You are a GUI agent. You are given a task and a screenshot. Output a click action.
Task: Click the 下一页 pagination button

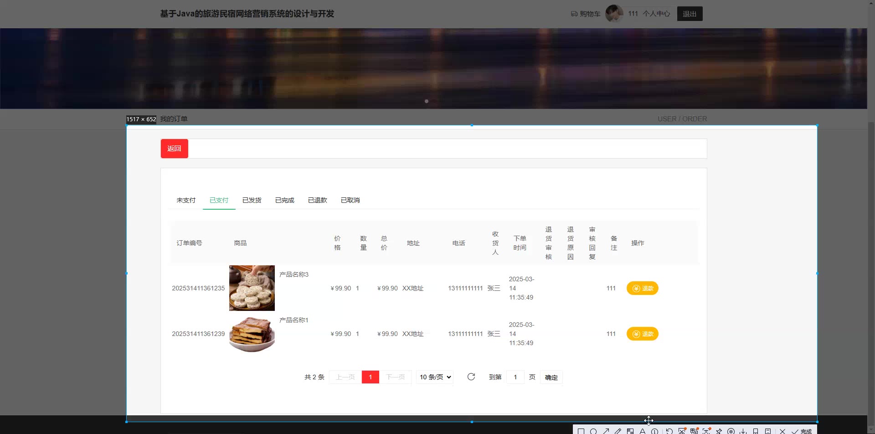(x=395, y=377)
